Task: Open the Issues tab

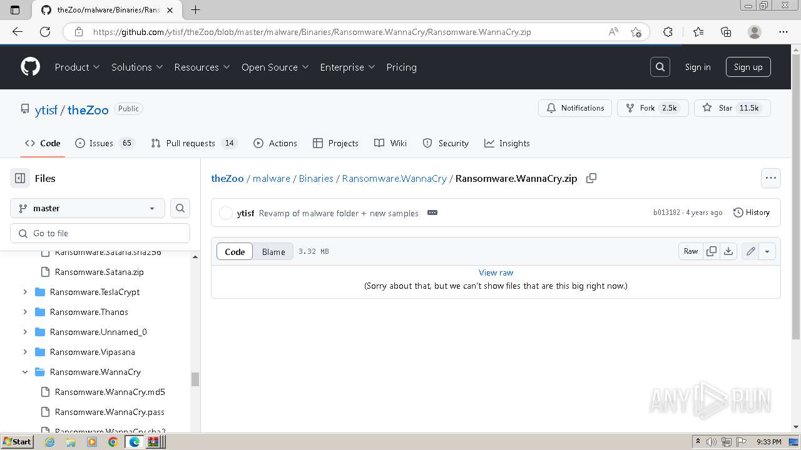Action: [x=105, y=143]
